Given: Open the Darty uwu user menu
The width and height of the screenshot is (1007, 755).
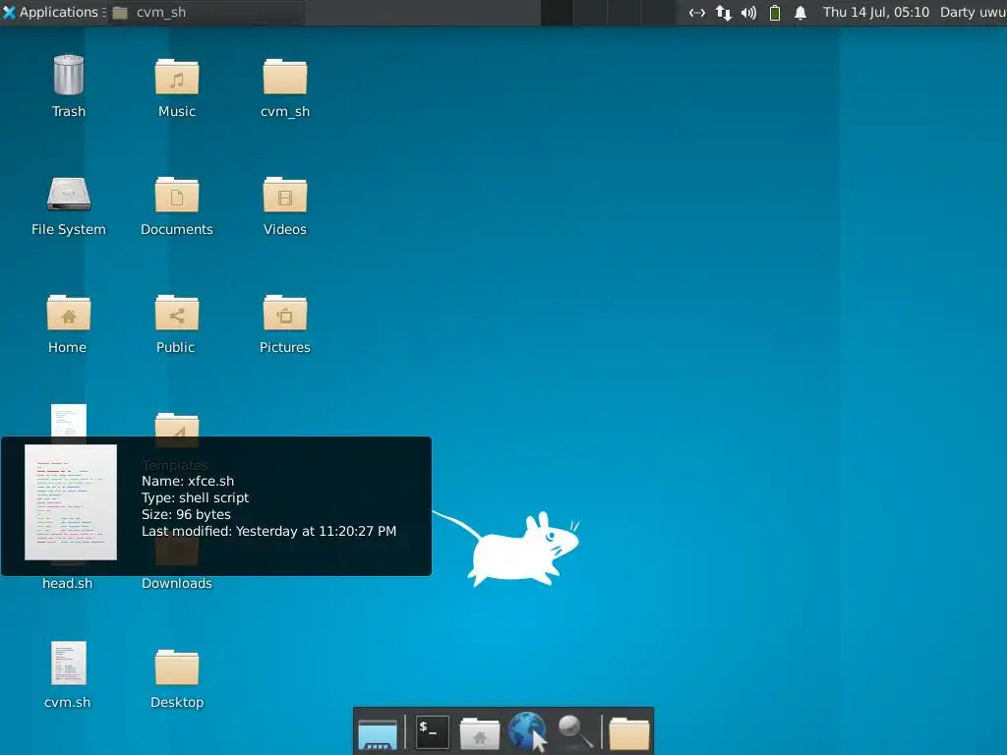Looking at the screenshot, I should [973, 12].
